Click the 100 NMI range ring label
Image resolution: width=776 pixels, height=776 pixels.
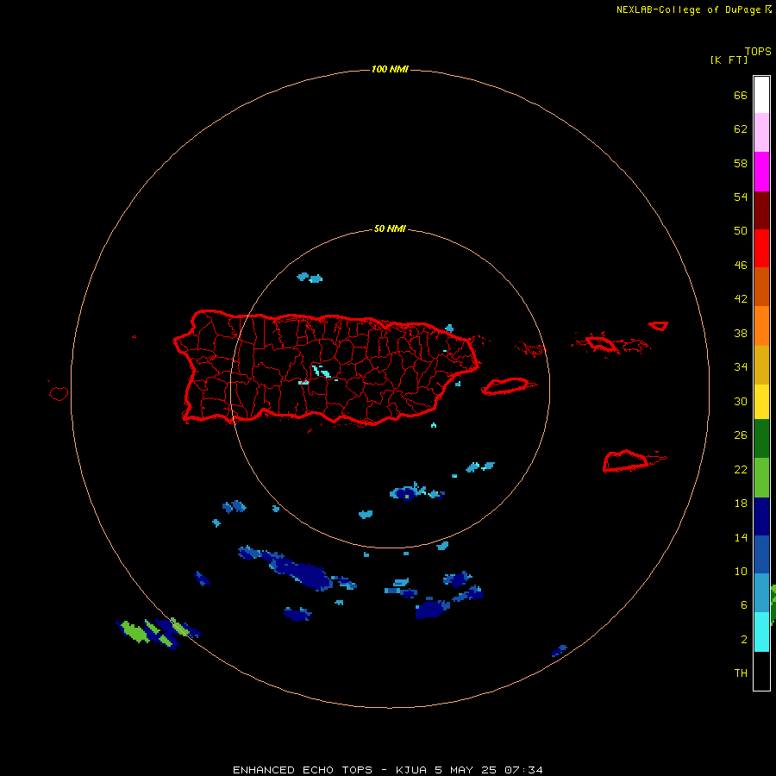tap(390, 69)
